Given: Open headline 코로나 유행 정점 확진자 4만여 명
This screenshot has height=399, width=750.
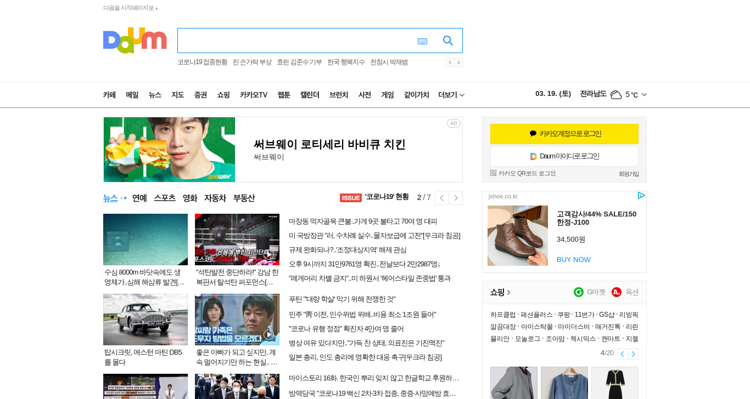Looking at the screenshot, I should tap(346, 329).
